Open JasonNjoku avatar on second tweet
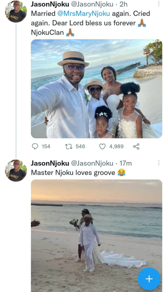This screenshot has height=292, width=167. click(x=16, y=171)
